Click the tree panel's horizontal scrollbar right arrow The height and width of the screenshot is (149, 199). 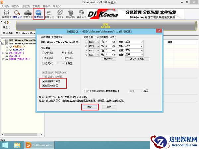coord(41,134)
